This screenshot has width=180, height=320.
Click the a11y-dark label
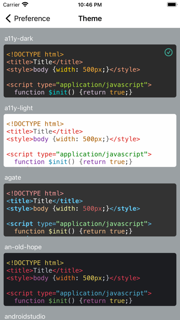coord(19,39)
